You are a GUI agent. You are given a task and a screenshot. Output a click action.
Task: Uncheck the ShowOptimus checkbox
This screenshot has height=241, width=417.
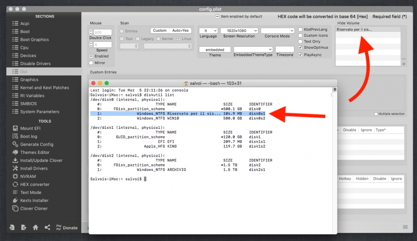(x=300, y=48)
